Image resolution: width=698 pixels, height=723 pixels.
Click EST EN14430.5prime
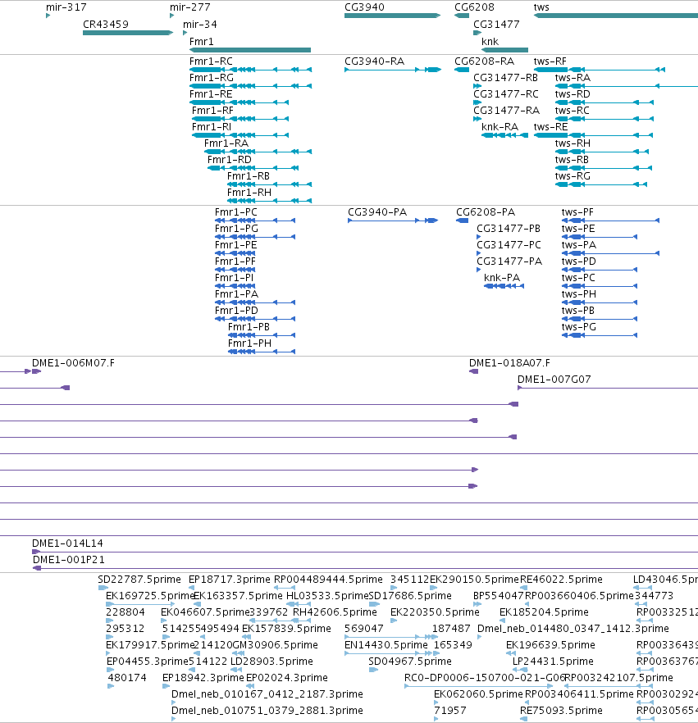click(386, 644)
